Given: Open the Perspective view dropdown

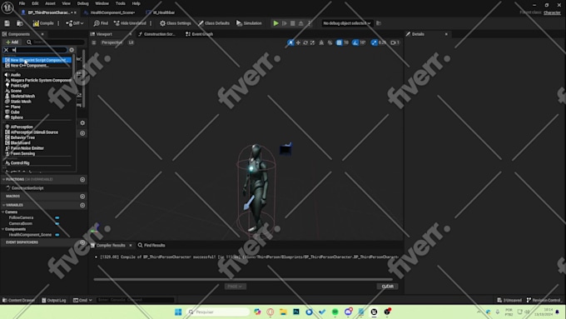Looking at the screenshot, I should click(x=112, y=42).
